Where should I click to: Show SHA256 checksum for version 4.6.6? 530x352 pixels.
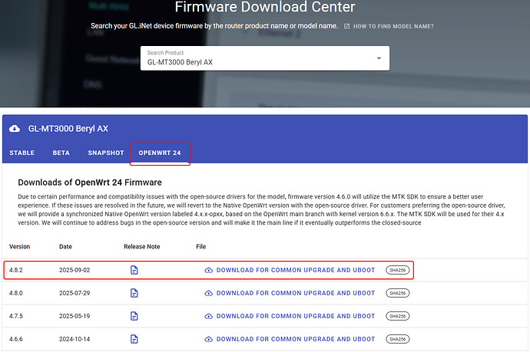[398, 339]
